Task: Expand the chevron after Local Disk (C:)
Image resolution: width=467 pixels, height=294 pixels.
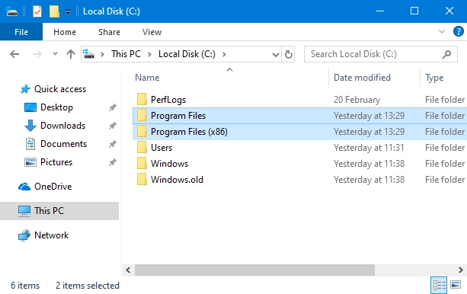Action: coord(224,54)
